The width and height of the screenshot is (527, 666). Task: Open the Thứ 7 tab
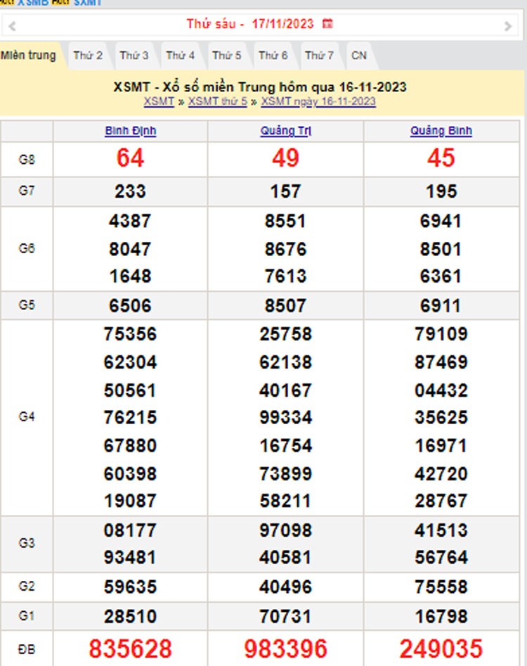point(320,56)
